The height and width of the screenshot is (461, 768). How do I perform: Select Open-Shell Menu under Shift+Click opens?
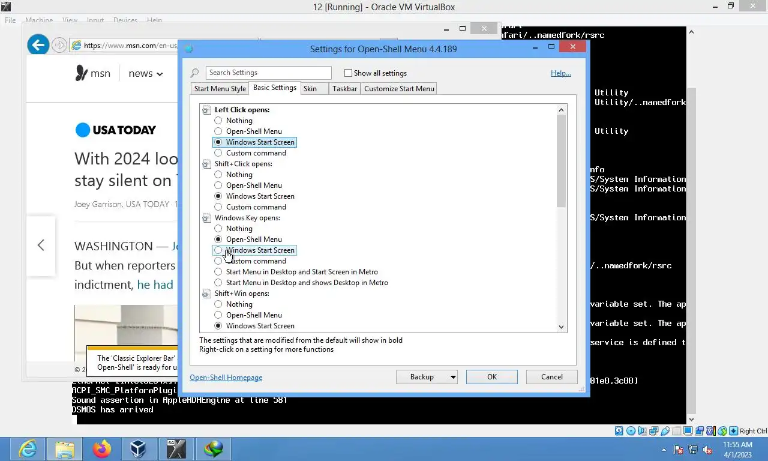[x=218, y=185]
